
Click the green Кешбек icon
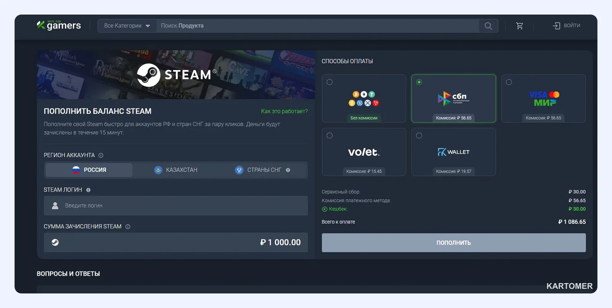[x=324, y=209]
